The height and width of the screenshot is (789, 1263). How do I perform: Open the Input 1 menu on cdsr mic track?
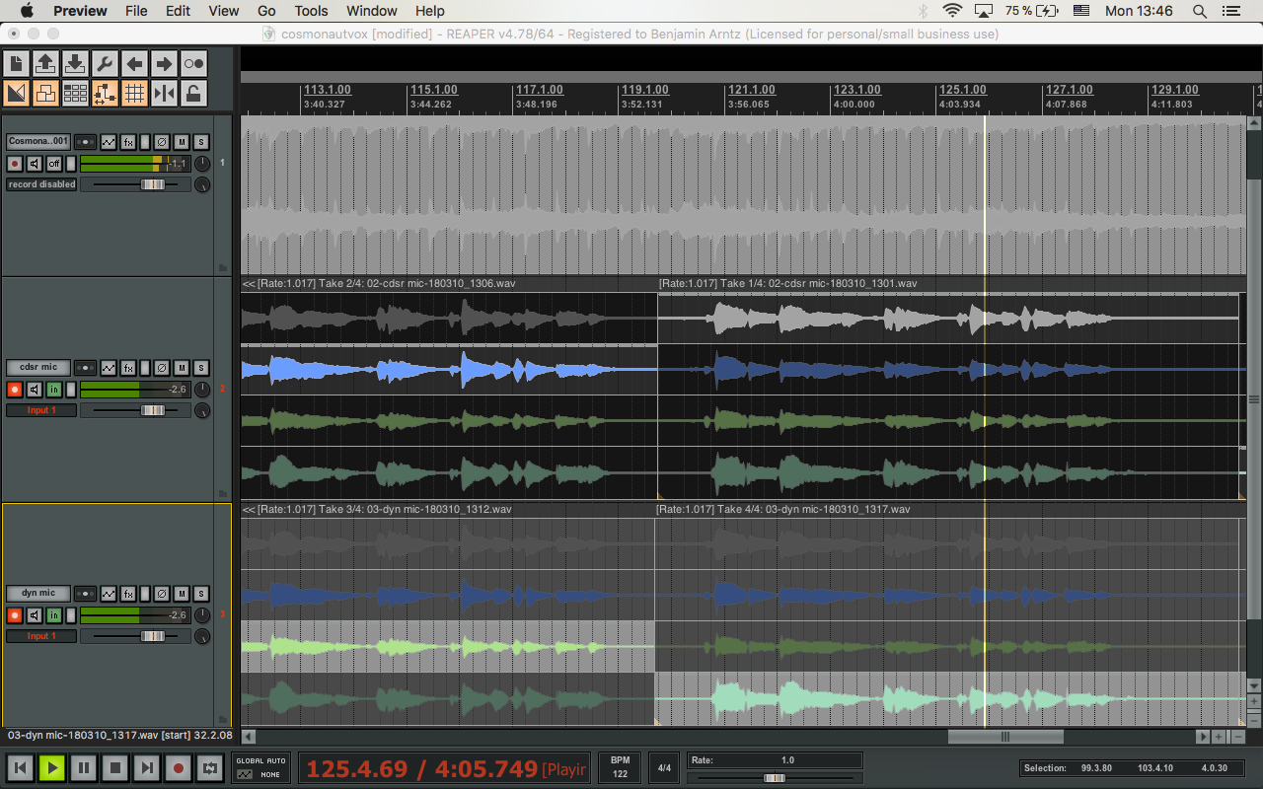point(41,410)
